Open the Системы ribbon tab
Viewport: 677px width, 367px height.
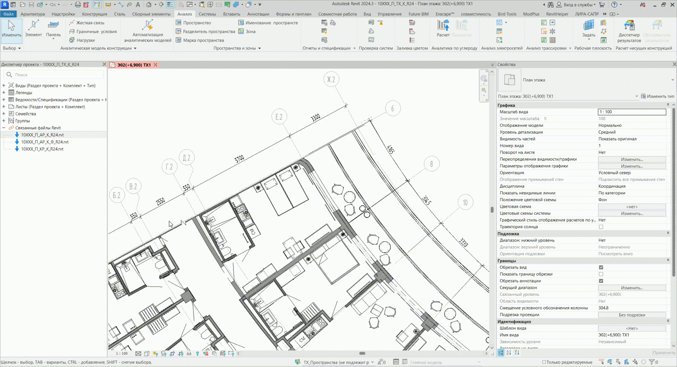coord(207,14)
